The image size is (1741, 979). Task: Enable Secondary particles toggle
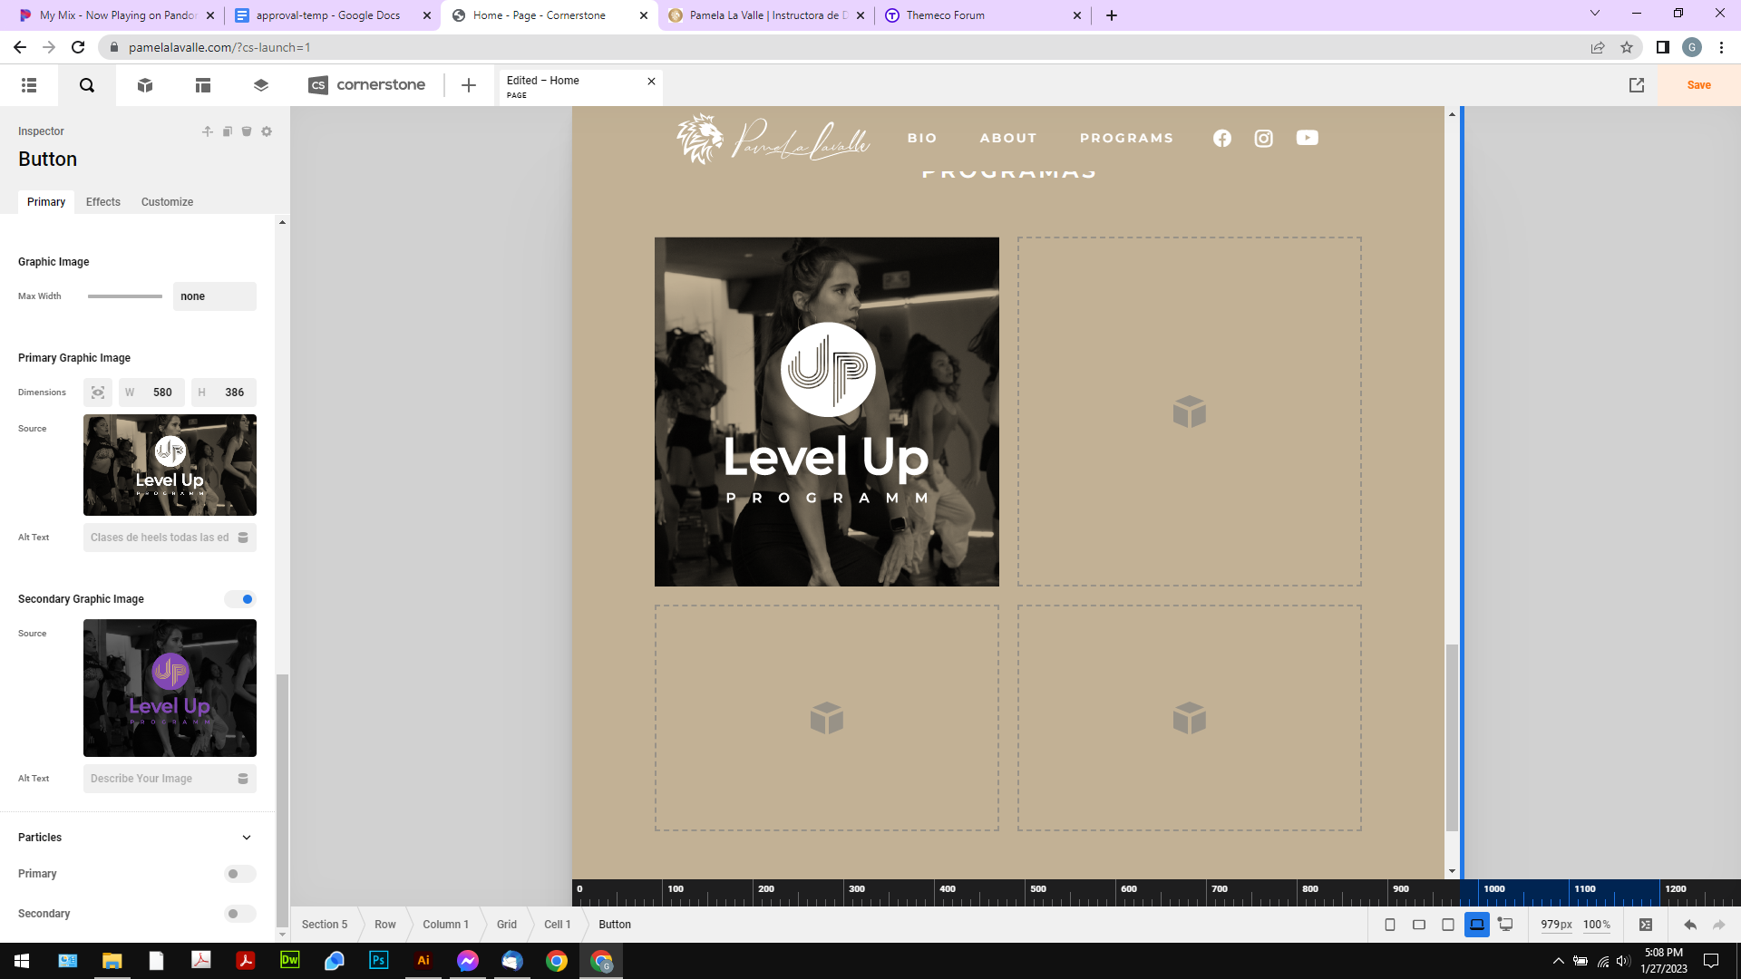(240, 914)
